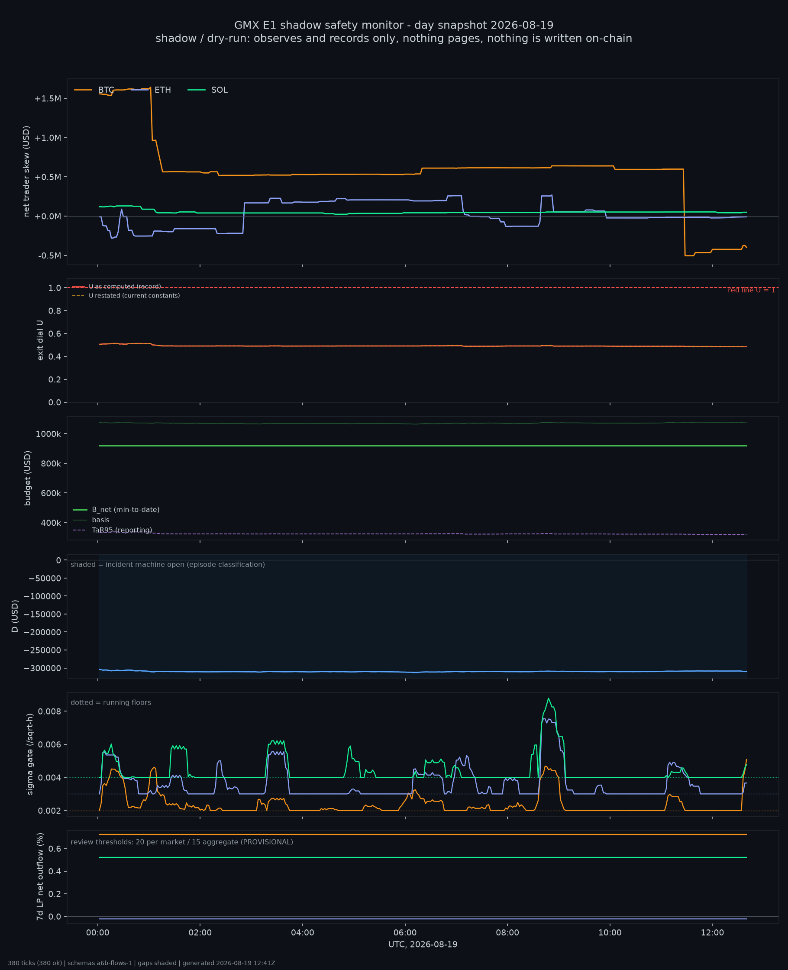Click the '0.004' sigma gate tick label
Screen dimensions: 788x970
pos(49,778)
